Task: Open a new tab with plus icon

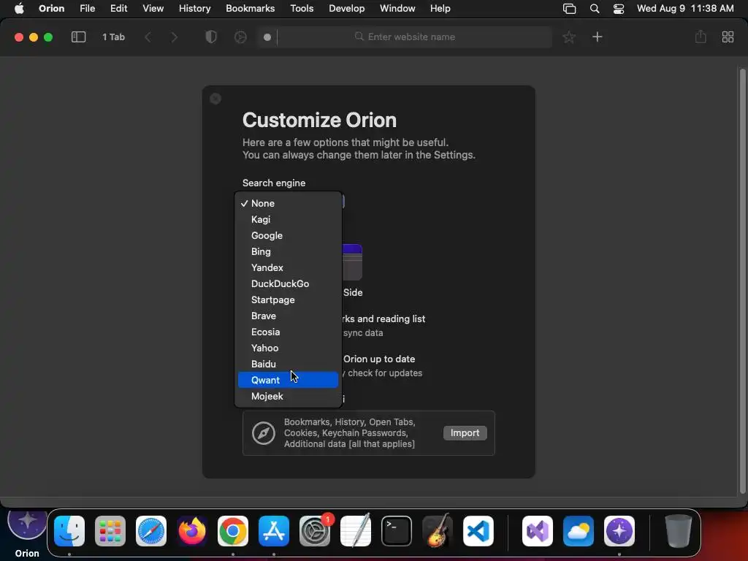Action: click(598, 37)
